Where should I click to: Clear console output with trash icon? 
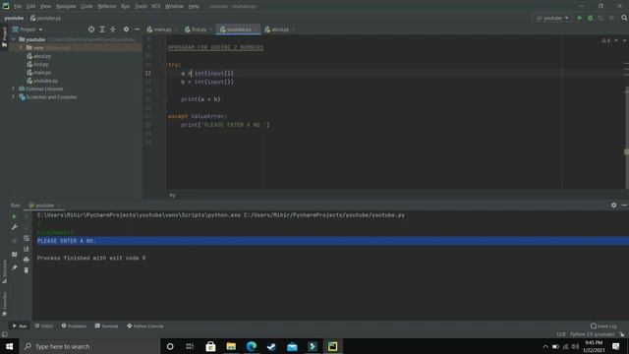(27, 270)
